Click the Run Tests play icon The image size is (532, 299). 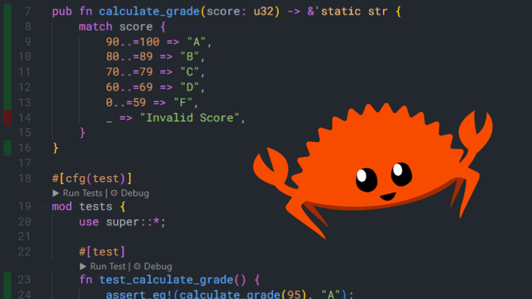[57, 193]
